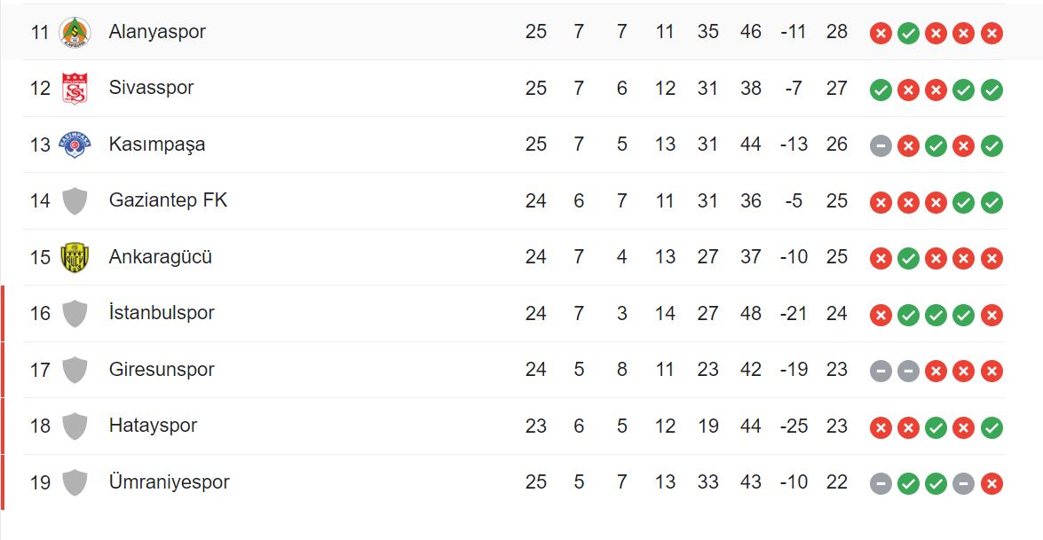Image resolution: width=1043 pixels, height=540 pixels.
Task: Open the Alanyaspor team link
Action: (x=157, y=32)
